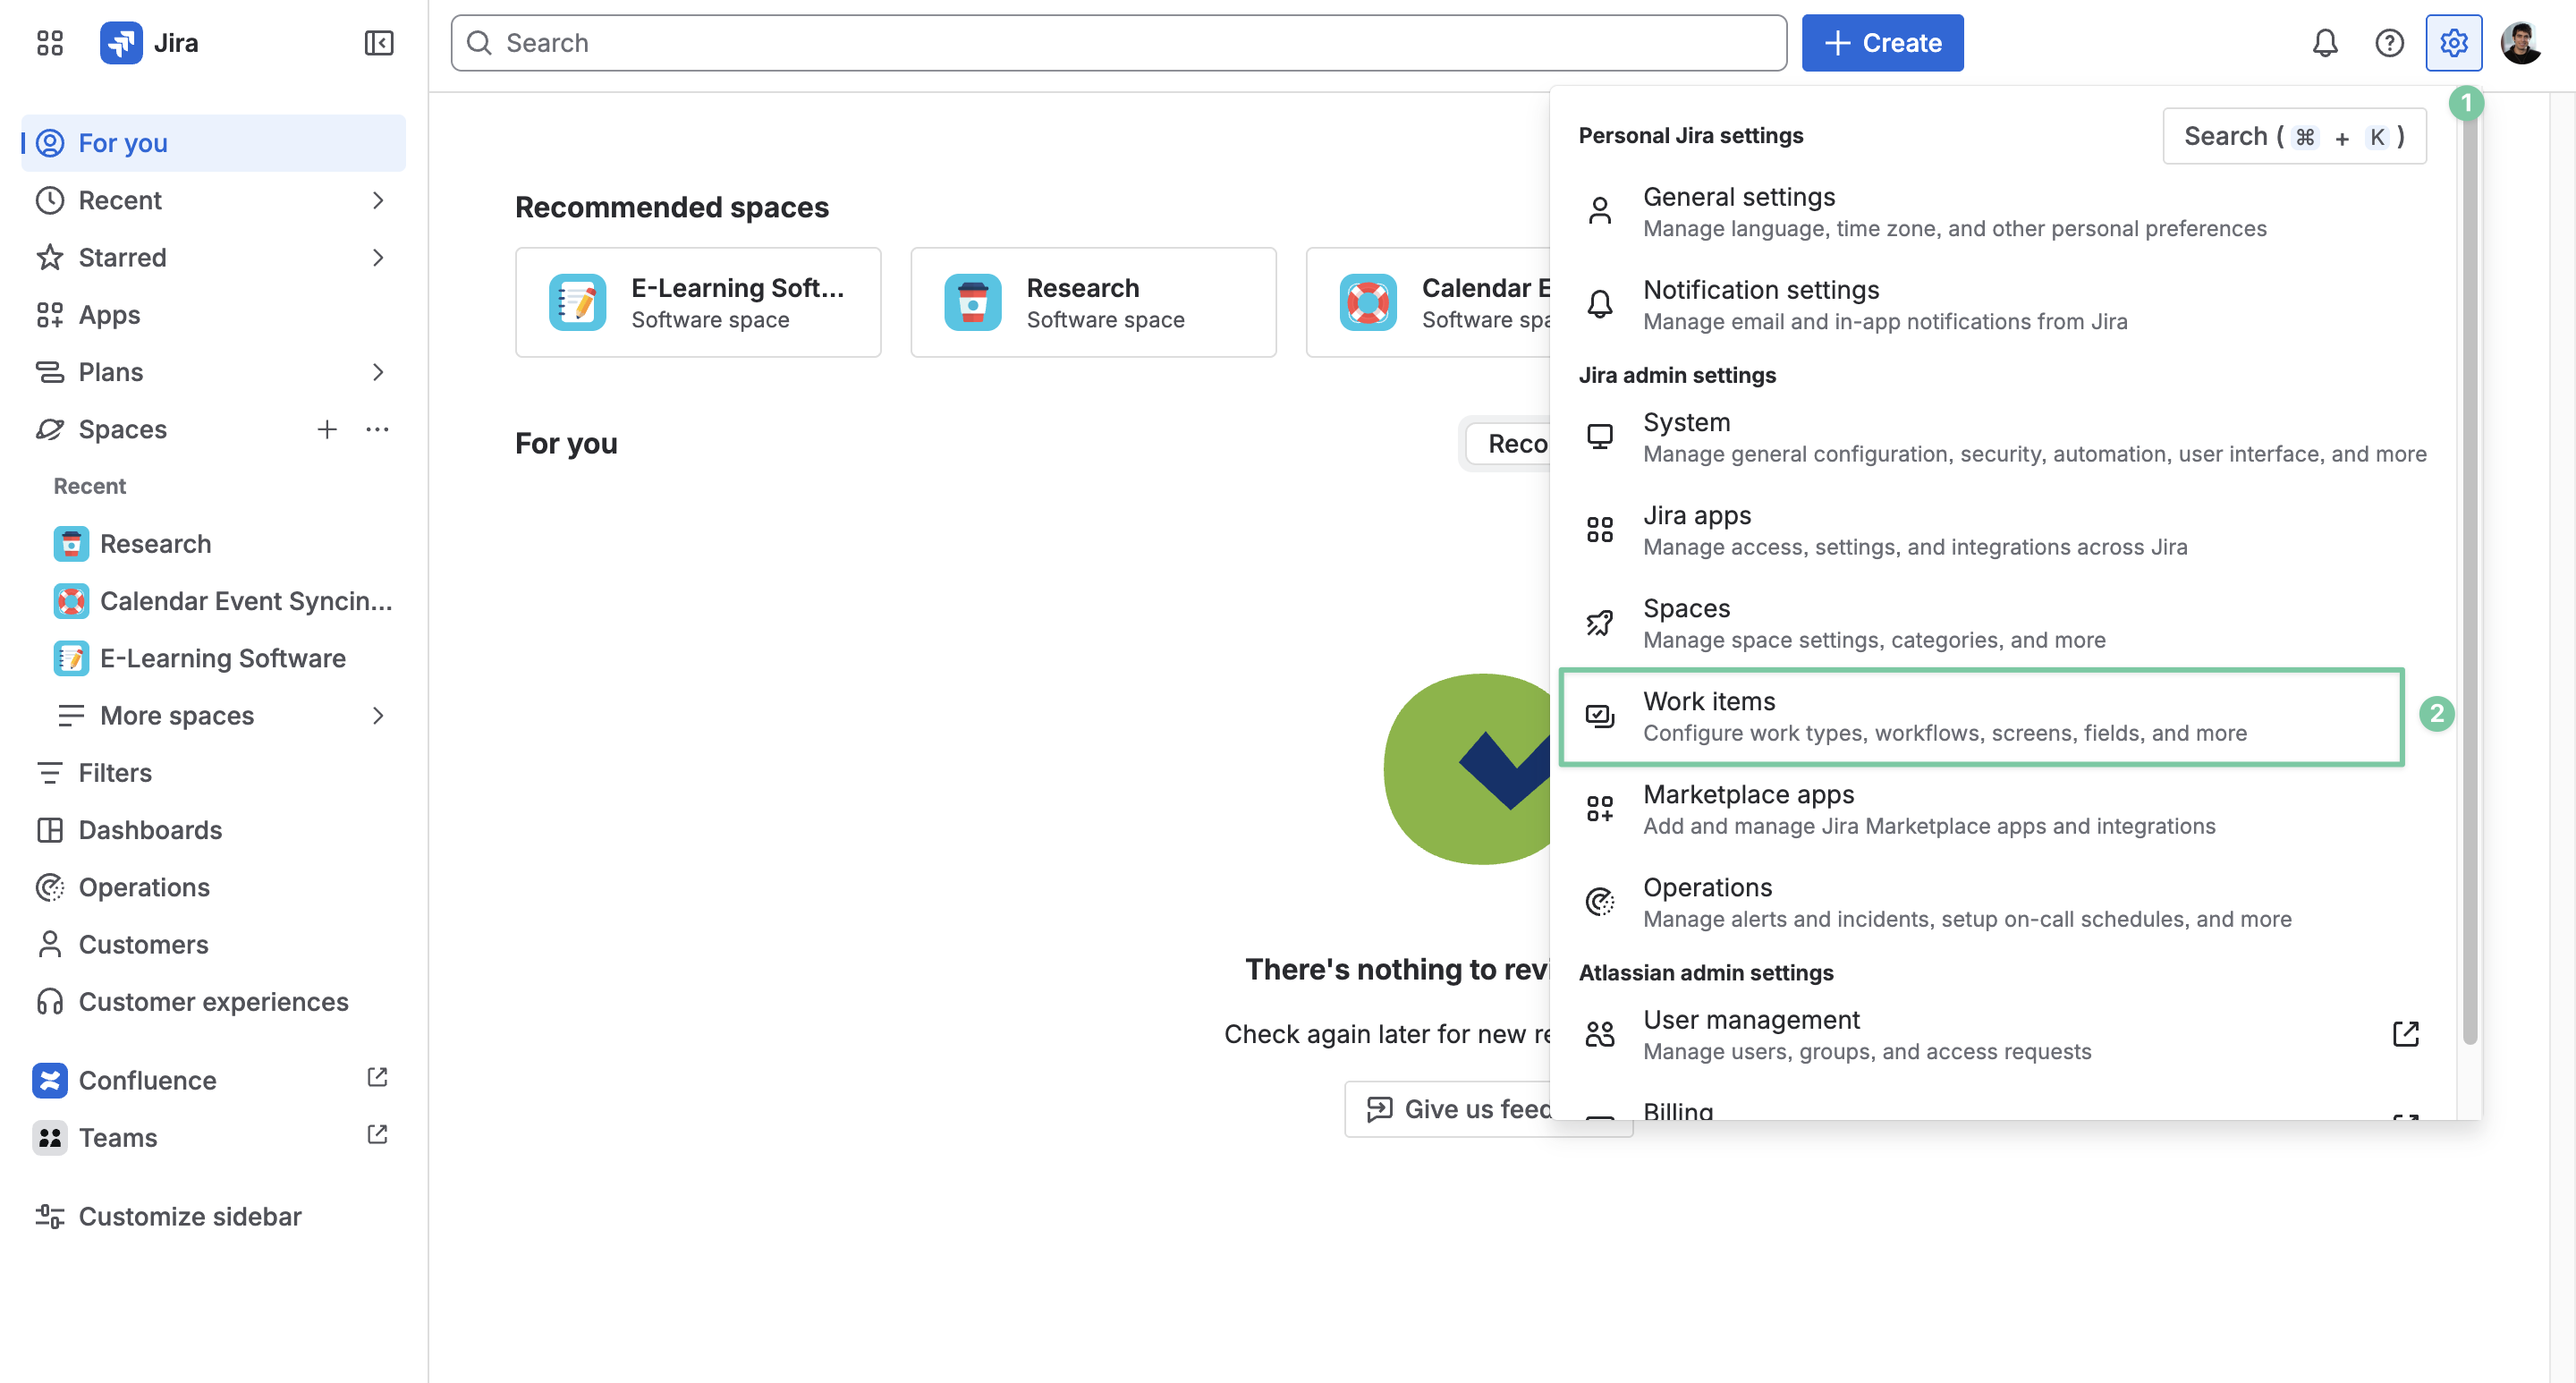Open the user profile avatar

(2520, 43)
